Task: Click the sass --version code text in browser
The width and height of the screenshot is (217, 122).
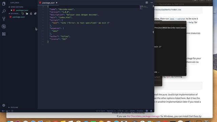Action: (x=177, y=19)
